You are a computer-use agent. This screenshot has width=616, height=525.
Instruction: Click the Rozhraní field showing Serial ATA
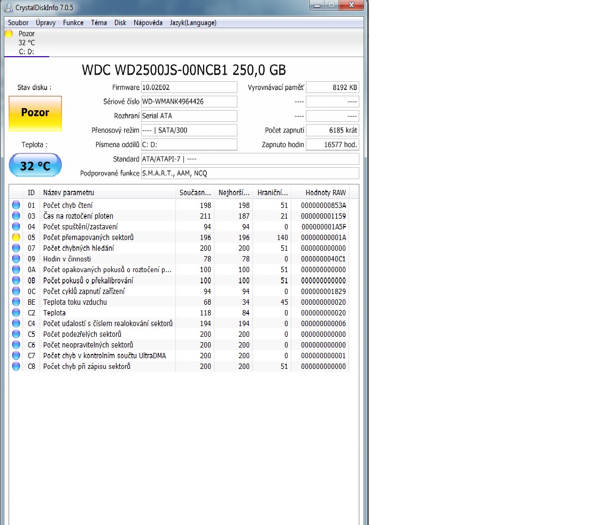[x=189, y=116]
